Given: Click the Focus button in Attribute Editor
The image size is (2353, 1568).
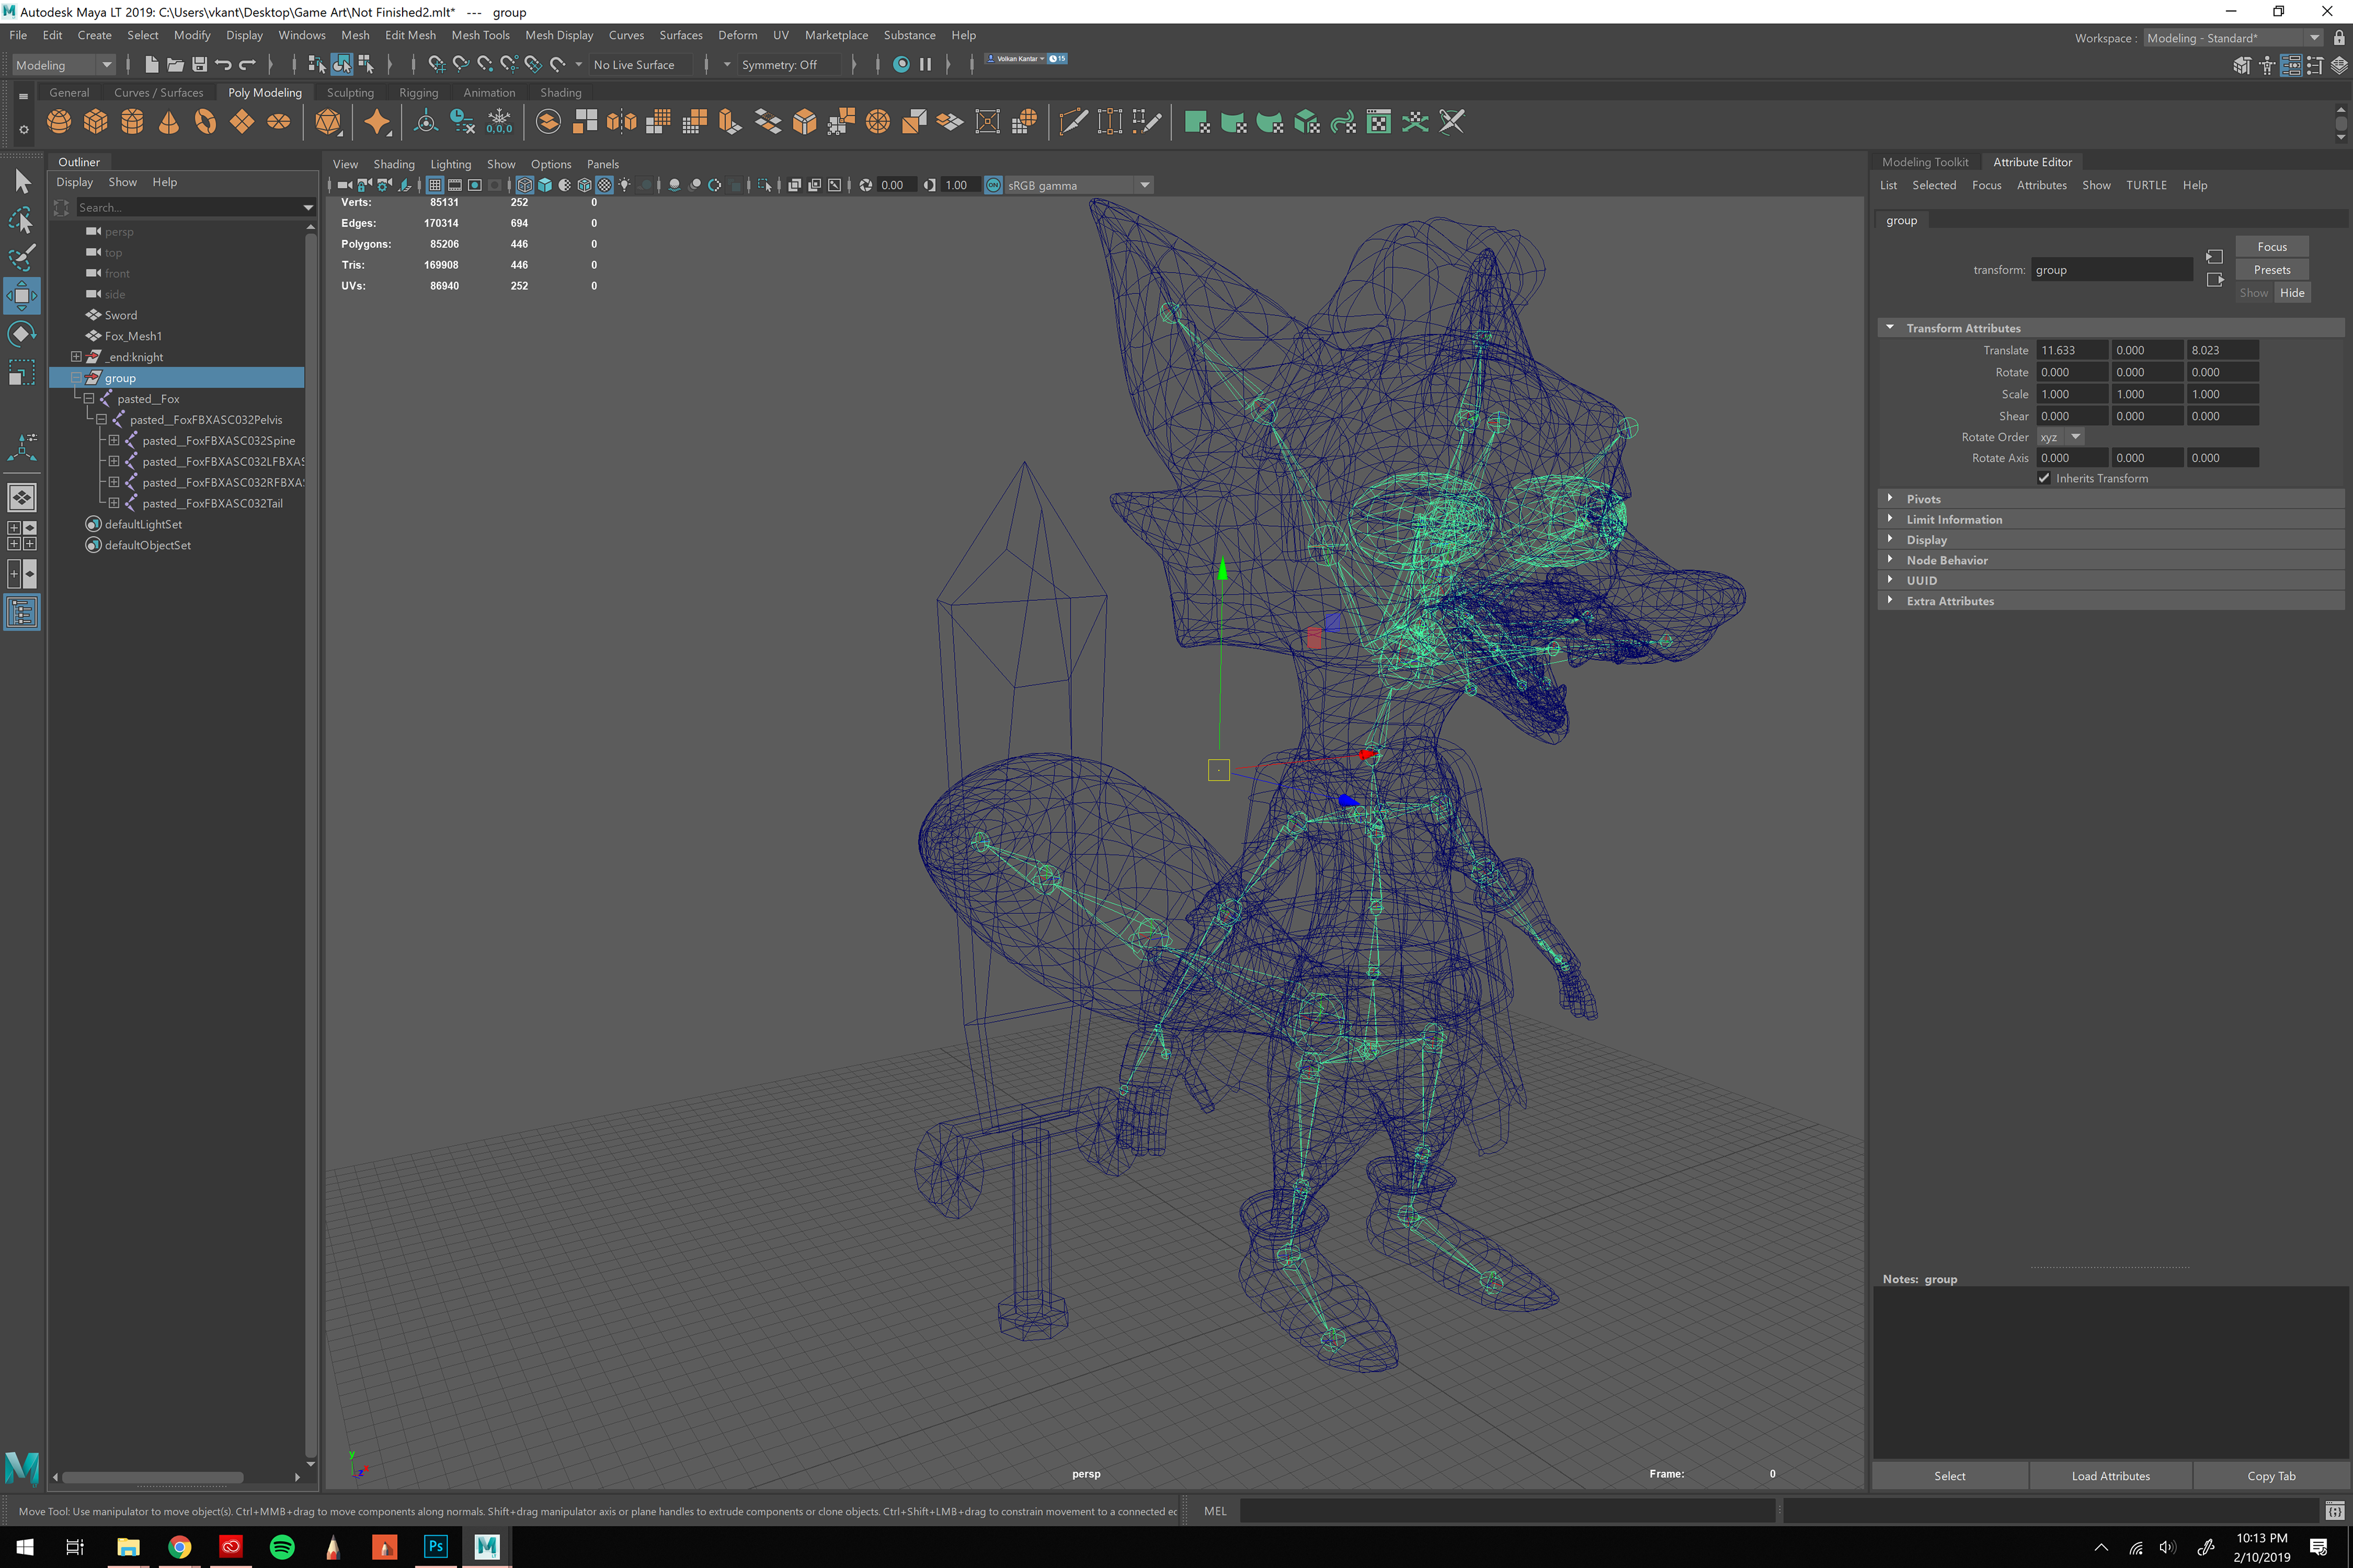Looking at the screenshot, I should tap(2271, 246).
